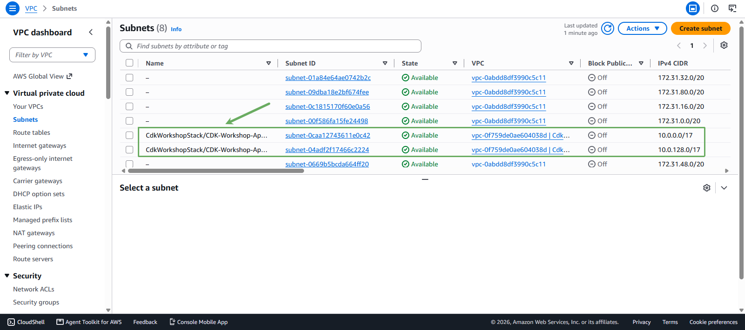Sort by Subnet ID column arrow
Image resolution: width=745 pixels, height=330 pixels.
tap(385, 63)
